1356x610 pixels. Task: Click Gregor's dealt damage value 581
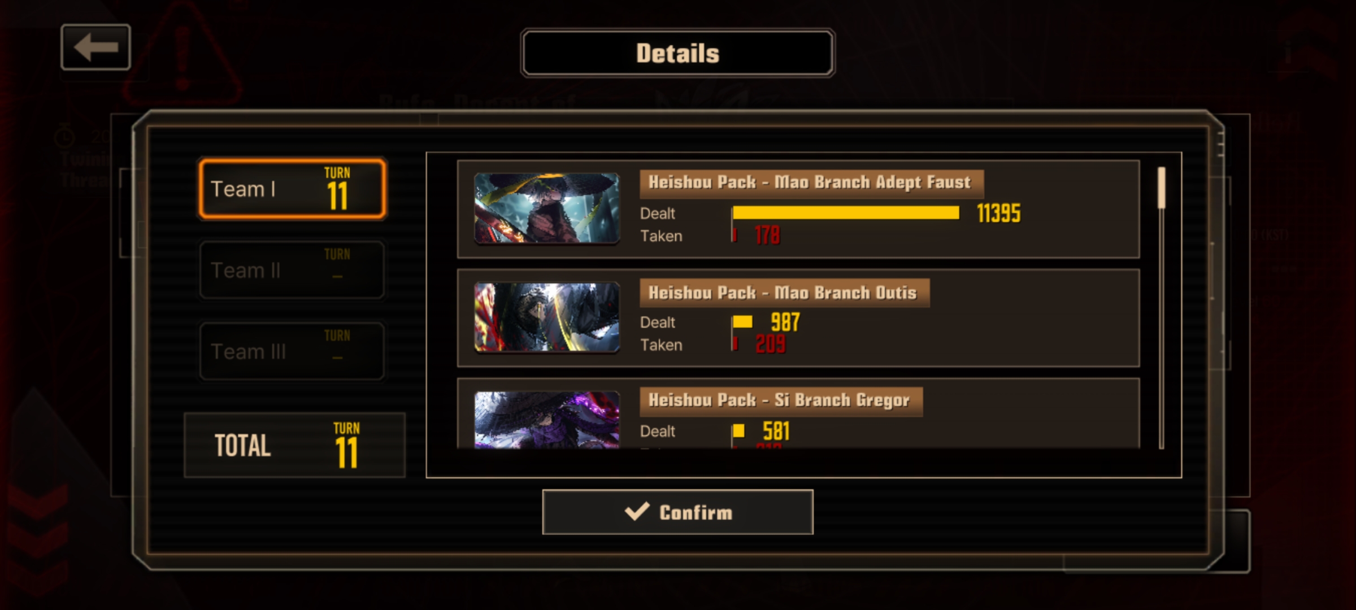(776, 432)
